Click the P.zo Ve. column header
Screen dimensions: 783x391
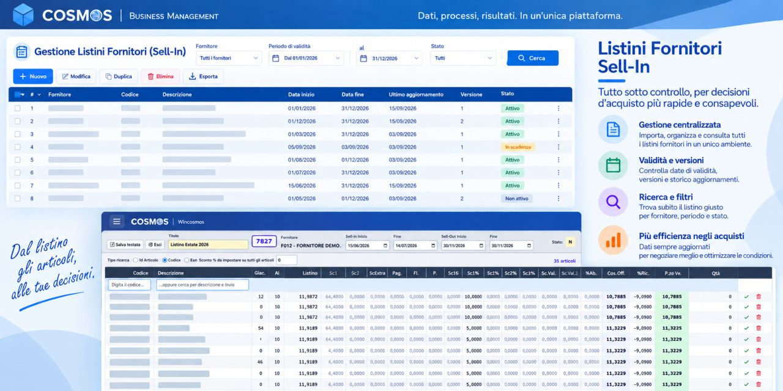(x=672, y=273)
